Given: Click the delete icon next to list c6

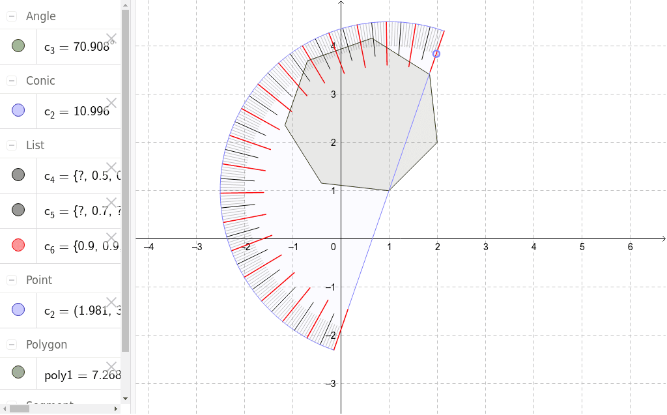Looking at the screenshot, I should coord(111,238).
